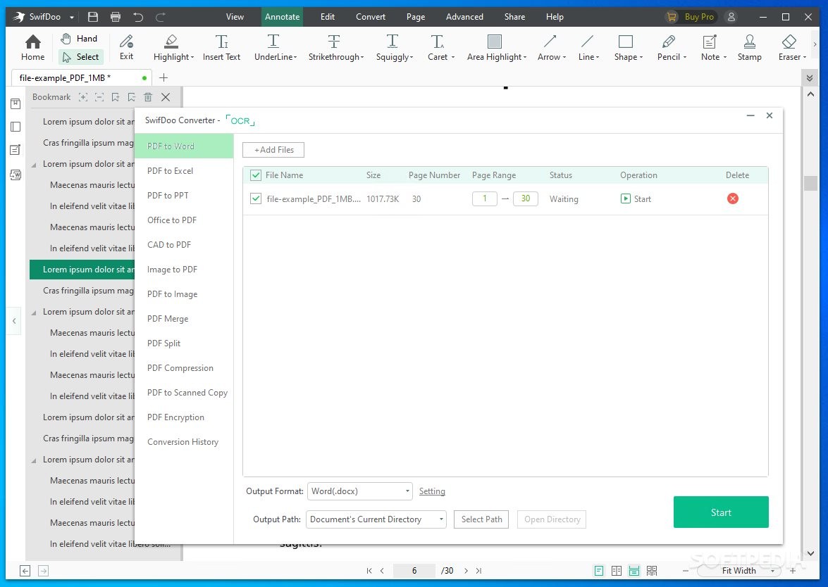828x587 pixels.
Task: Close the Bookmark panel
Action: 166,97
